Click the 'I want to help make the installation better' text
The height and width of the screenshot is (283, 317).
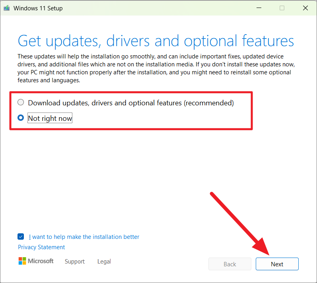coord(84,237)
